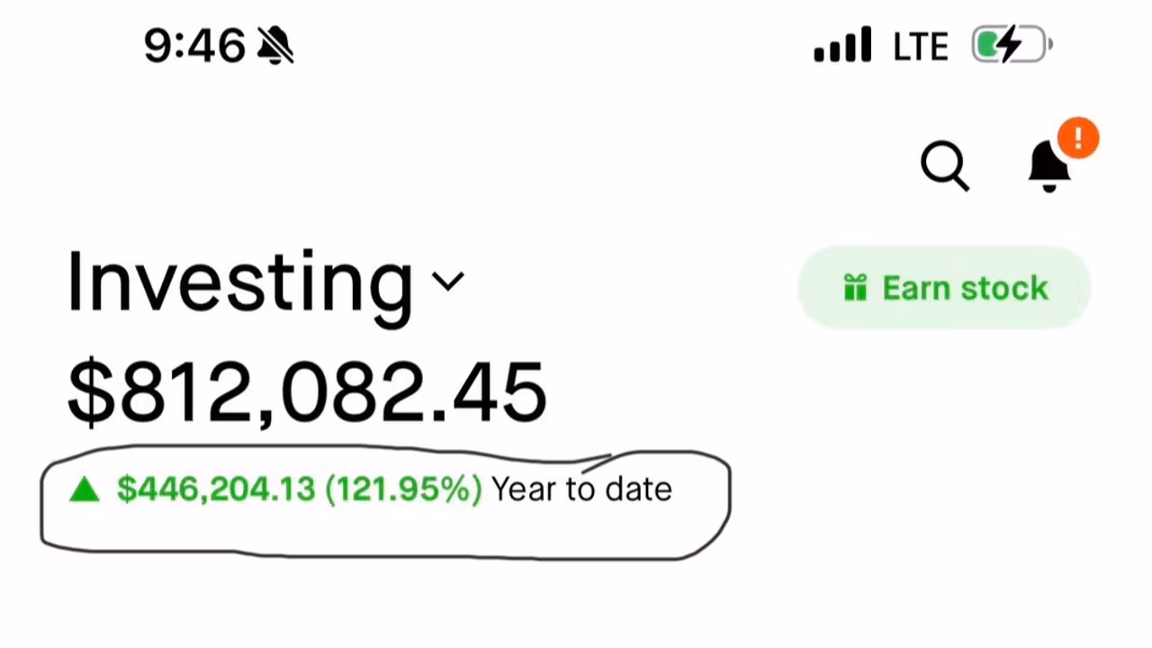Tap the charging battery icon
1152x648 pixels.
point(1012,45)
